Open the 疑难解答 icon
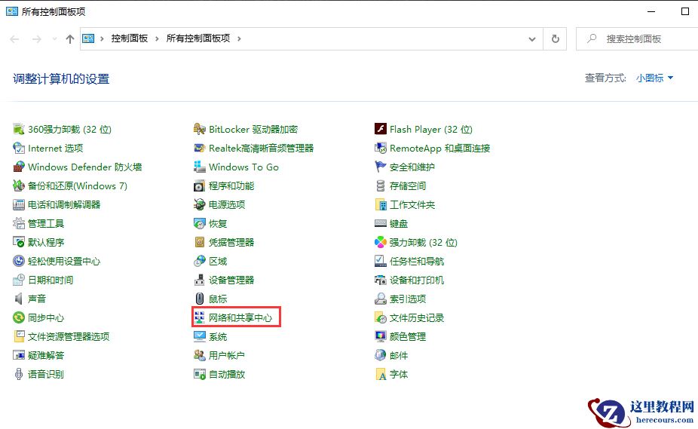Viewport: 698px width, 429px height. (x=19, y=355)
